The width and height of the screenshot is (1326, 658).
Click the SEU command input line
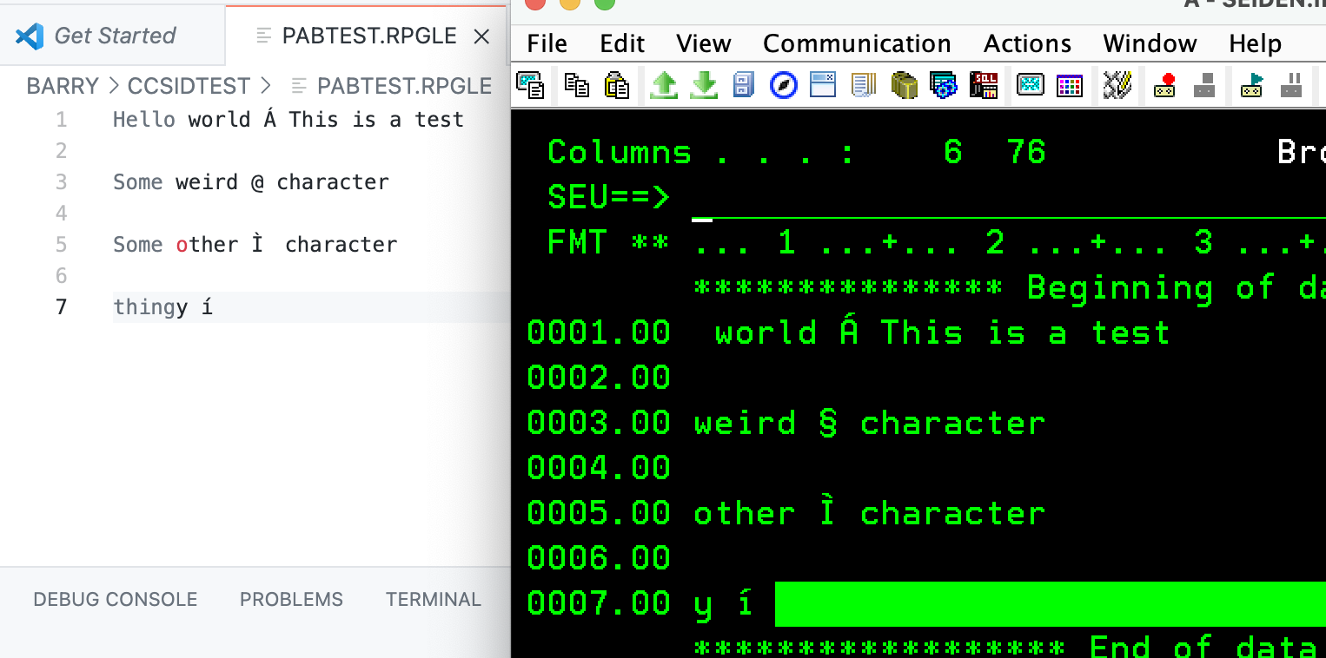click(1008, 199)
